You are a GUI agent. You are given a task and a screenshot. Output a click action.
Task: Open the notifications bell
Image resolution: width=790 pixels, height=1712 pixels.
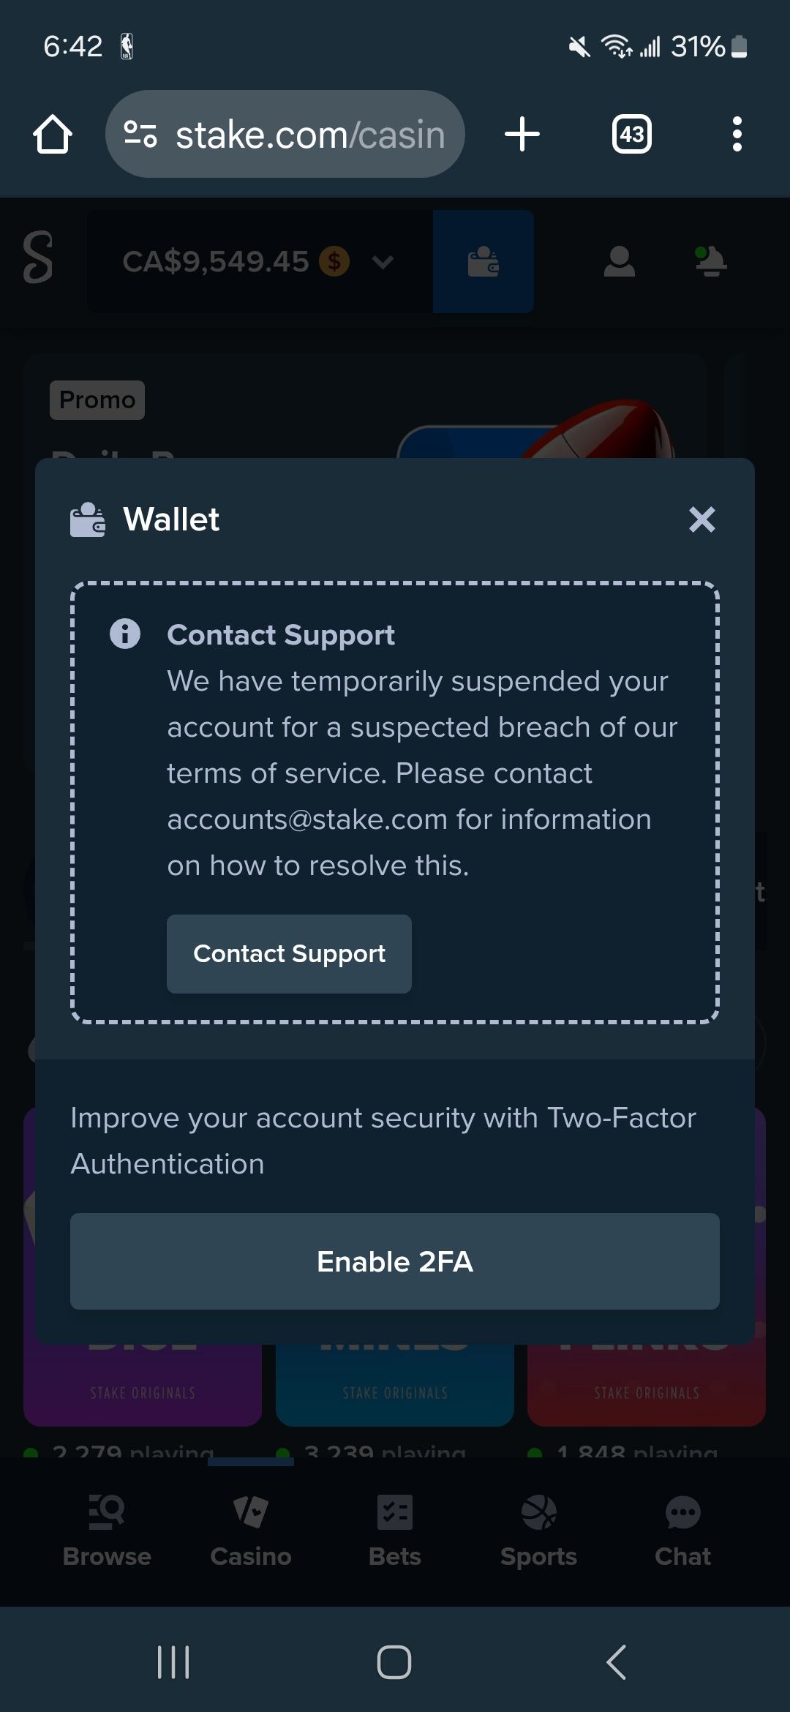[x=710, y=262]
